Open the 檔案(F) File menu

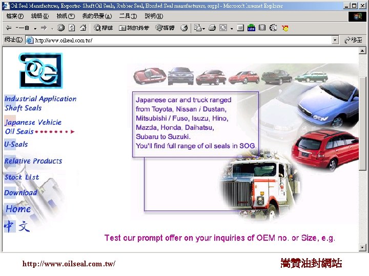(15, 16)
